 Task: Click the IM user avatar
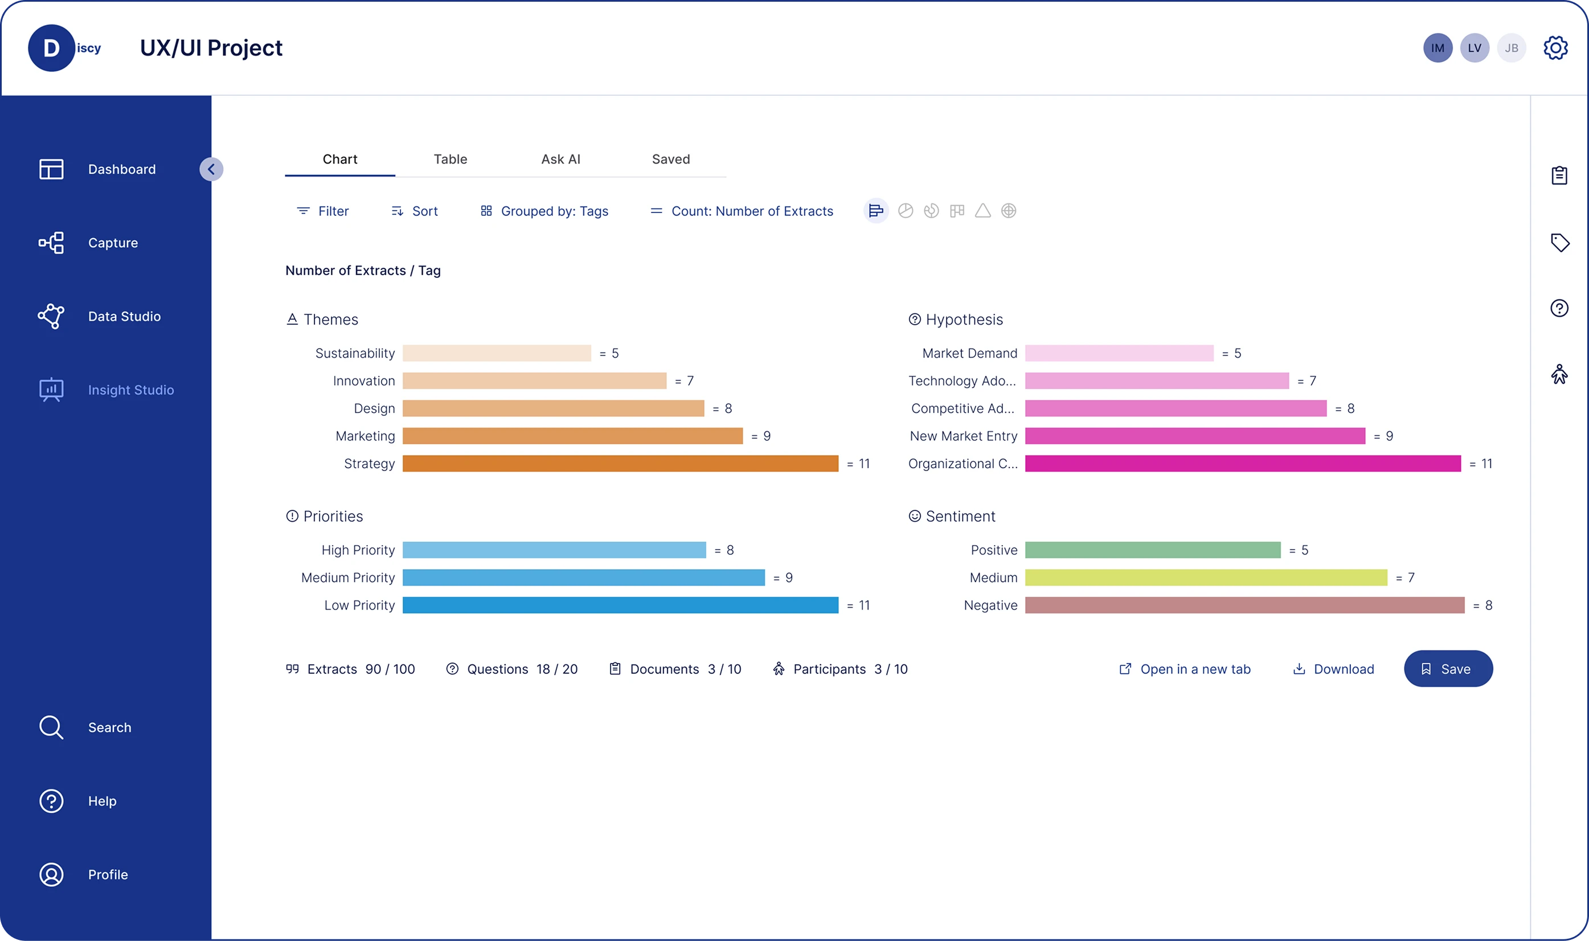[x=1438, y=47]
